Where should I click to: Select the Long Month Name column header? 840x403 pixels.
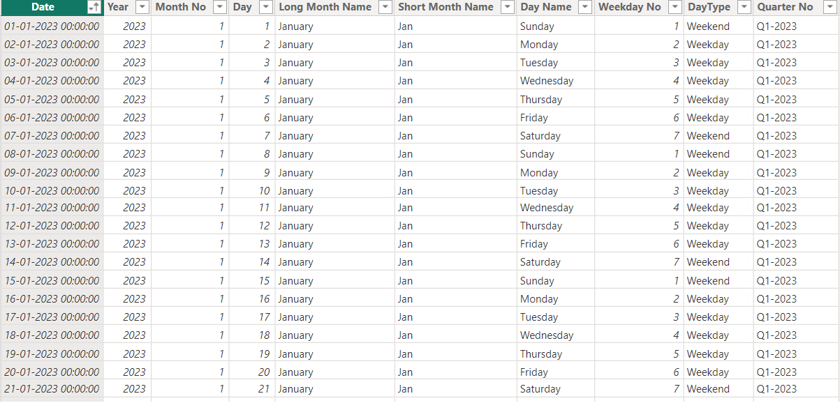(325, 7)
